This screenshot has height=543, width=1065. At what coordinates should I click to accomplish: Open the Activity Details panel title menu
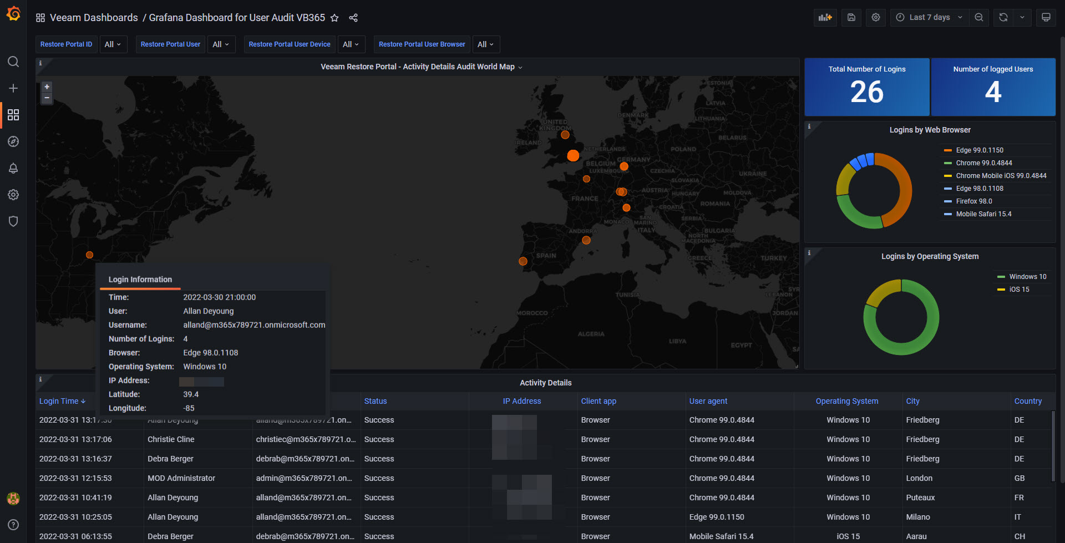tap(545, 383)
